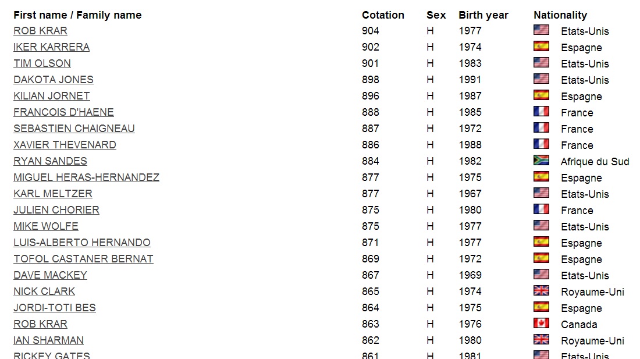Select the Ryan Sandes link
Screen dimensions: 640x359
50,161
